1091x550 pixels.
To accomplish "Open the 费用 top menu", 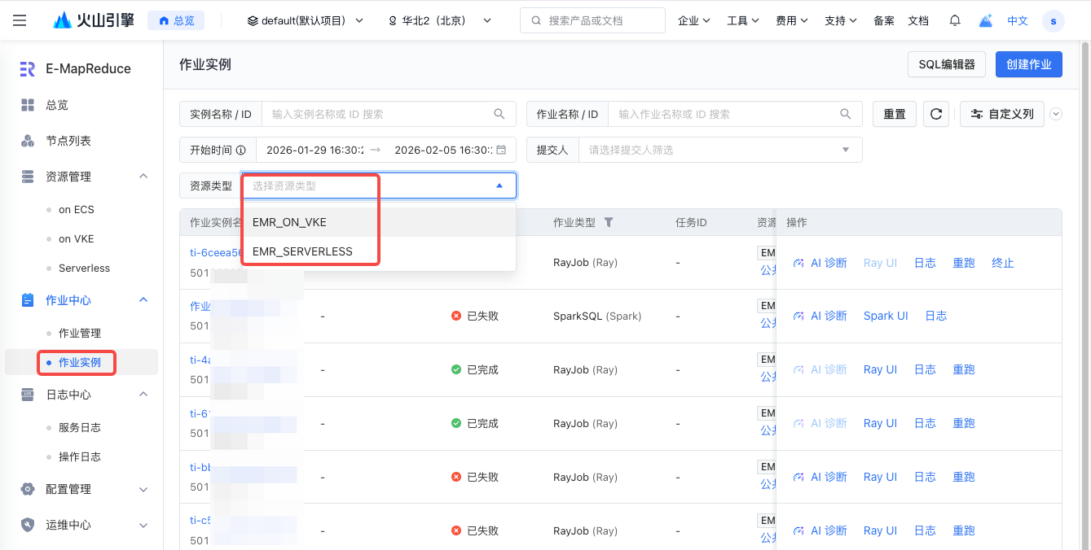I will [791, 20].
